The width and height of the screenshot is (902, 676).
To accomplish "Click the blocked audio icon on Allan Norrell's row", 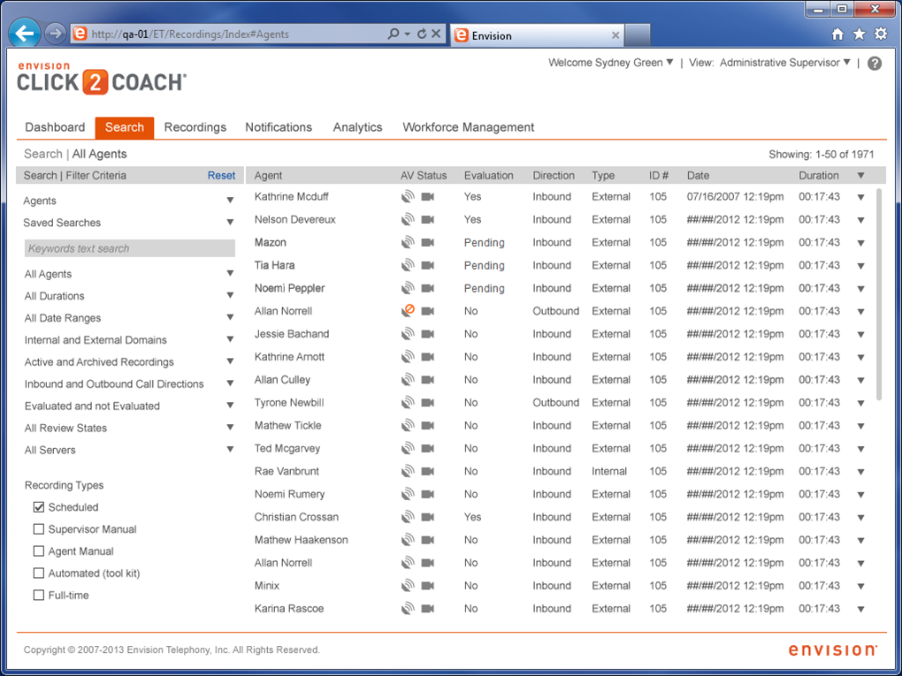I will [x=408, y=310].
